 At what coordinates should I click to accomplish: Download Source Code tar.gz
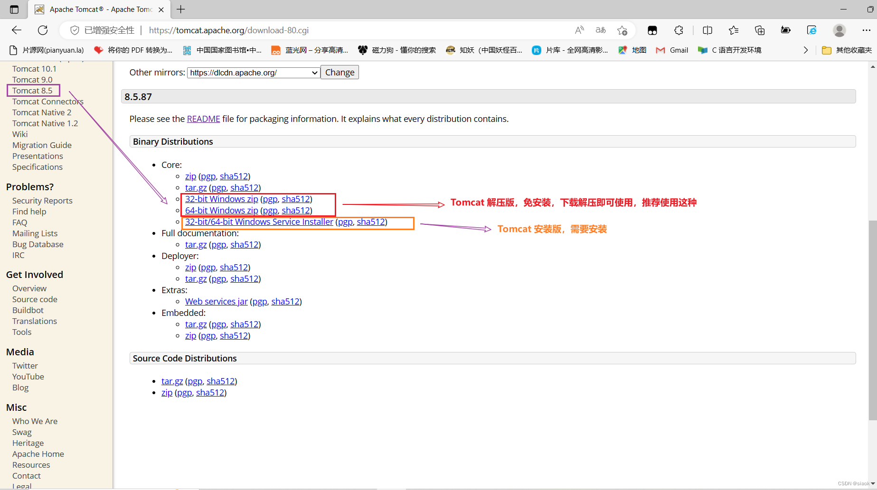[172, 381]
